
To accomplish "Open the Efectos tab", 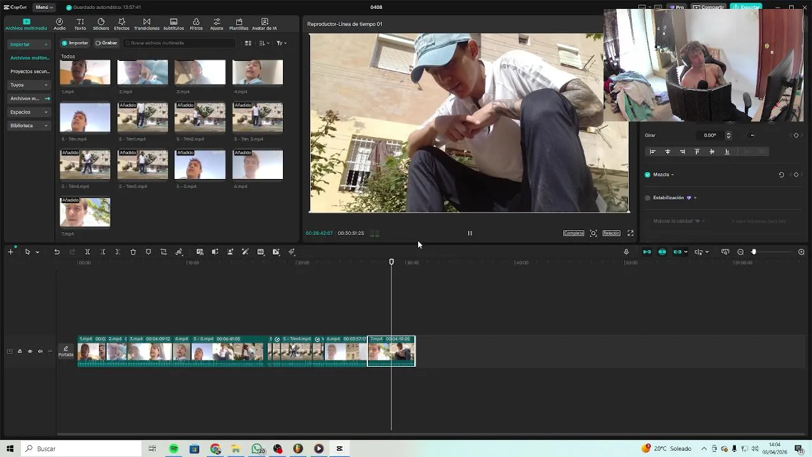I will (122, 24).
